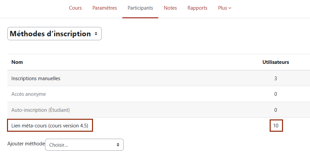Open the Méthodes d'inscription selector
The image size is (310, 157).
[54, 34]
